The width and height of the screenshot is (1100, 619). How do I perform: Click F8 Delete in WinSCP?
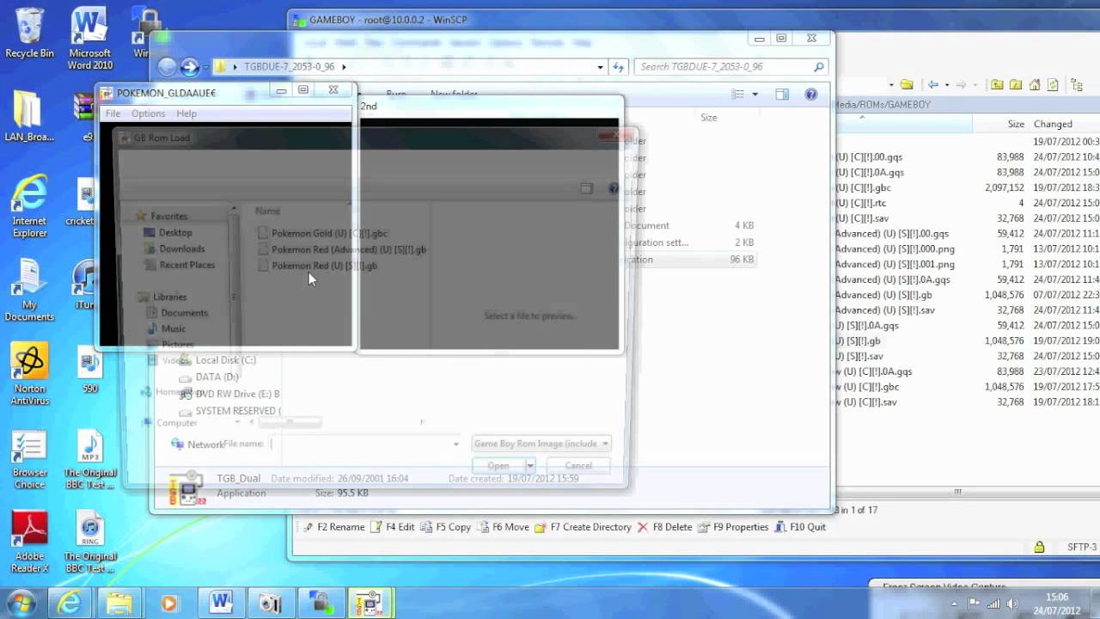[664, 527]
